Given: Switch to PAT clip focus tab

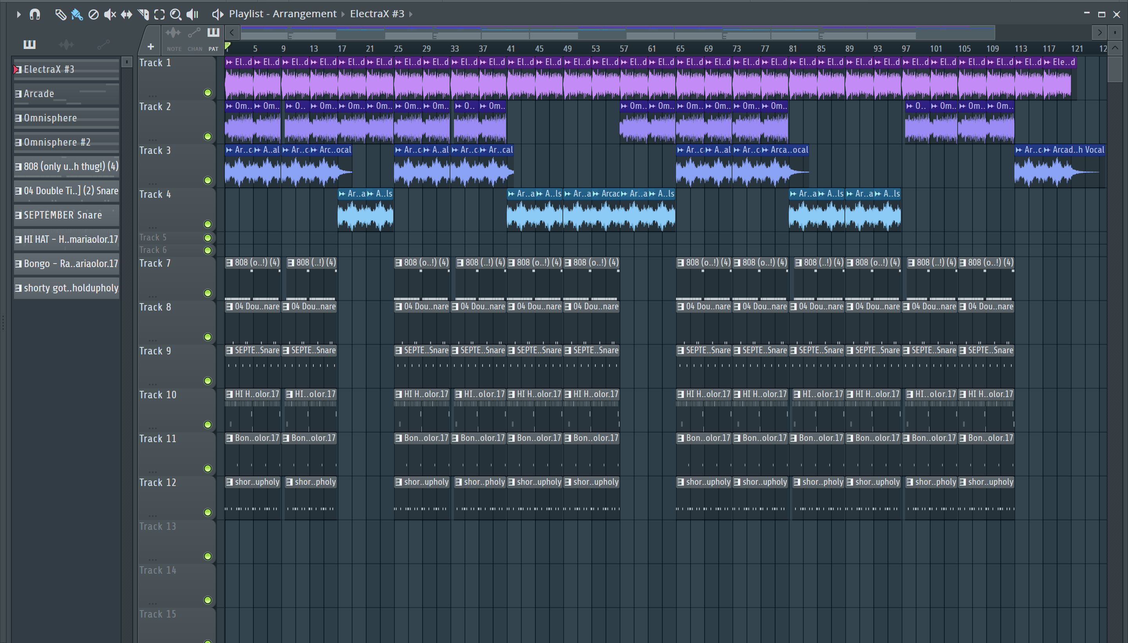Looking at the screenshot, I should click(213, 39).
